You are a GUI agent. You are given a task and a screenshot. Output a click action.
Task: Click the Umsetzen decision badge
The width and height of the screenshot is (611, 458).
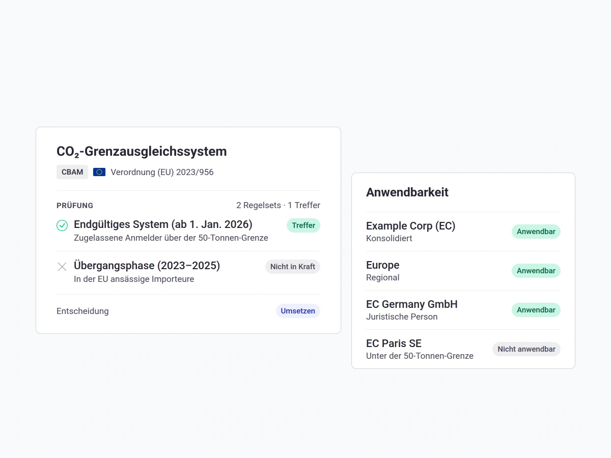click(298, 311)
